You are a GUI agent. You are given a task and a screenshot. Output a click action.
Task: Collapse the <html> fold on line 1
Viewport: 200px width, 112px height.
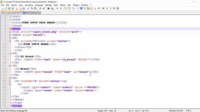tap(10, 16)
